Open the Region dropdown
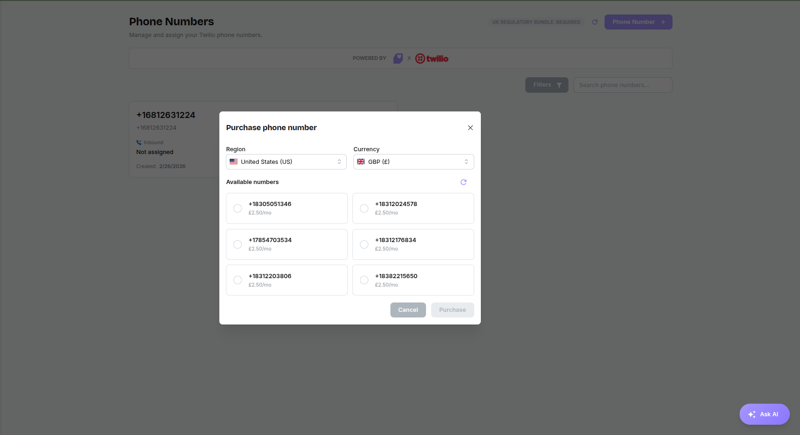The image size is (800, 435). click(x=286, y=162)
